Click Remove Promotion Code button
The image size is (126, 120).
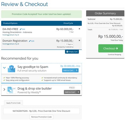41,117
